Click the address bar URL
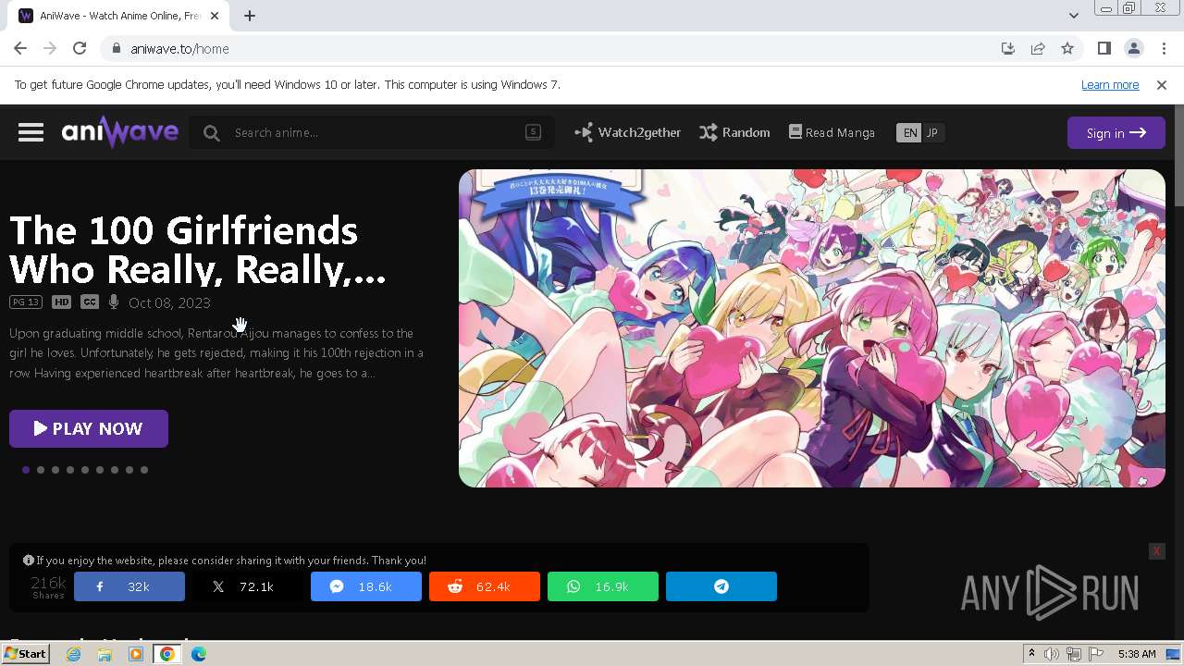The height and width of the screenshot is (666, 1184). [x=179, y=49]
